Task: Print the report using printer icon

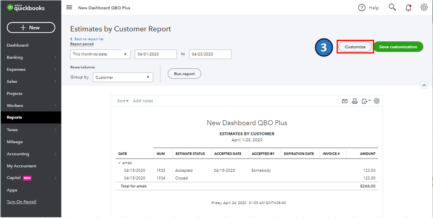Action: point(355,101)
